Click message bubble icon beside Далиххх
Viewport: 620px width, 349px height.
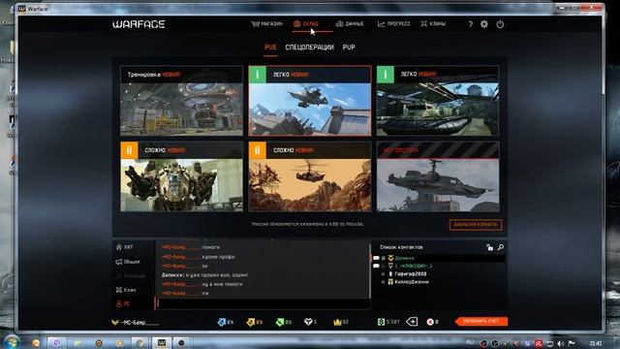point(376,258)
